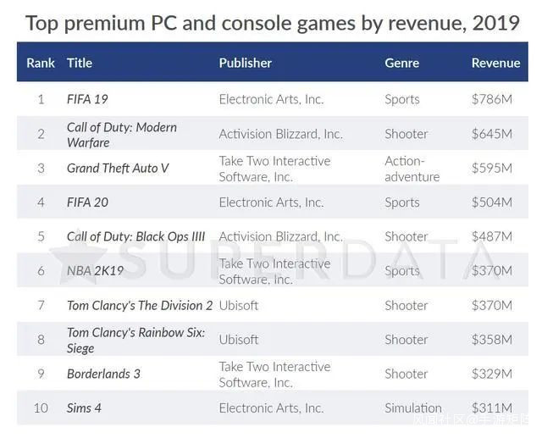Click the $786M revenue cell
542x438 pixels.
491,99
